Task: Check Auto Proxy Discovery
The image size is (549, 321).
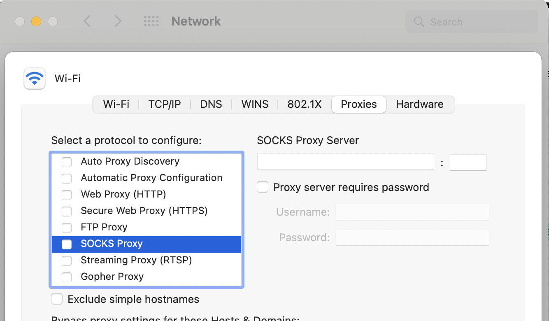Action: pos(67,162)
